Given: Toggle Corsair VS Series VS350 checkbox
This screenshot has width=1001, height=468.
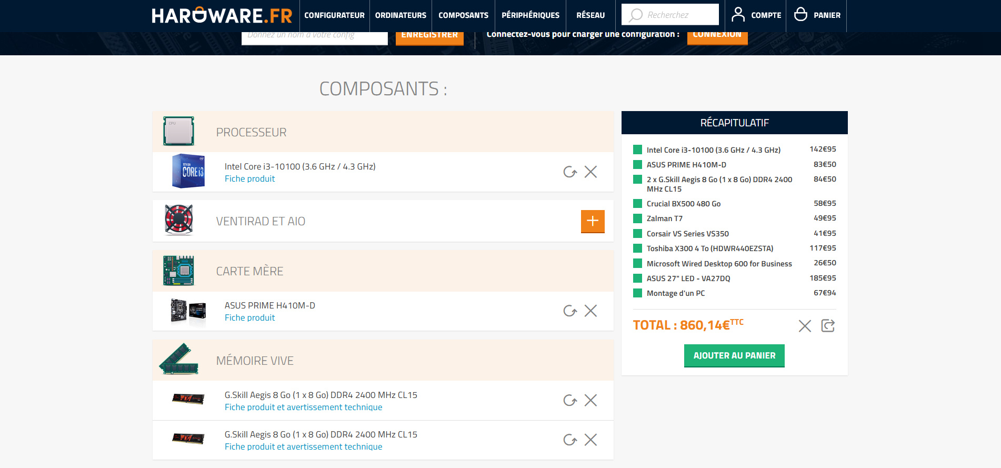Looking at the screenshot, I should point(637,233).
